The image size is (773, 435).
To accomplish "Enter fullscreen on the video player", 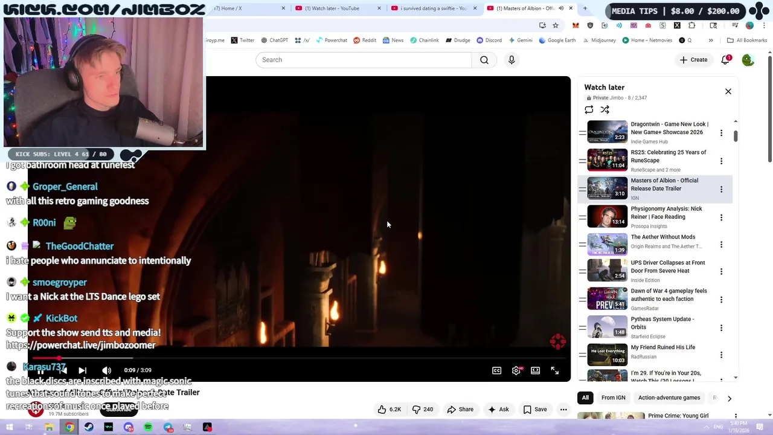I will point(555,370).
